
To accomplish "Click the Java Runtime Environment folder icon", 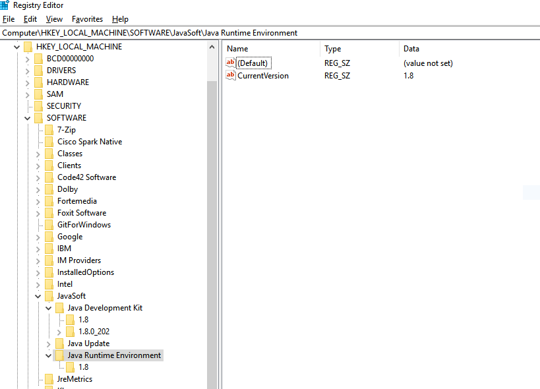I will 59,355.
